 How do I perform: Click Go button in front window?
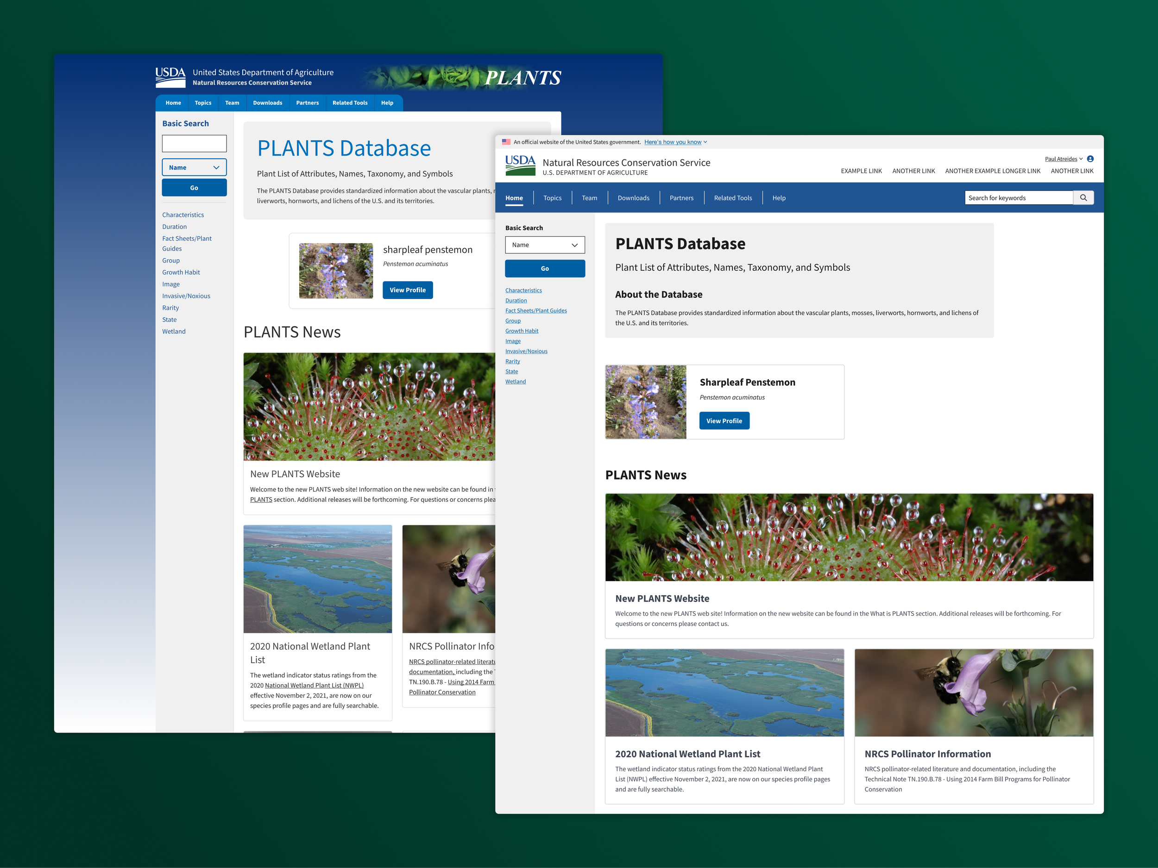point(545,269)
